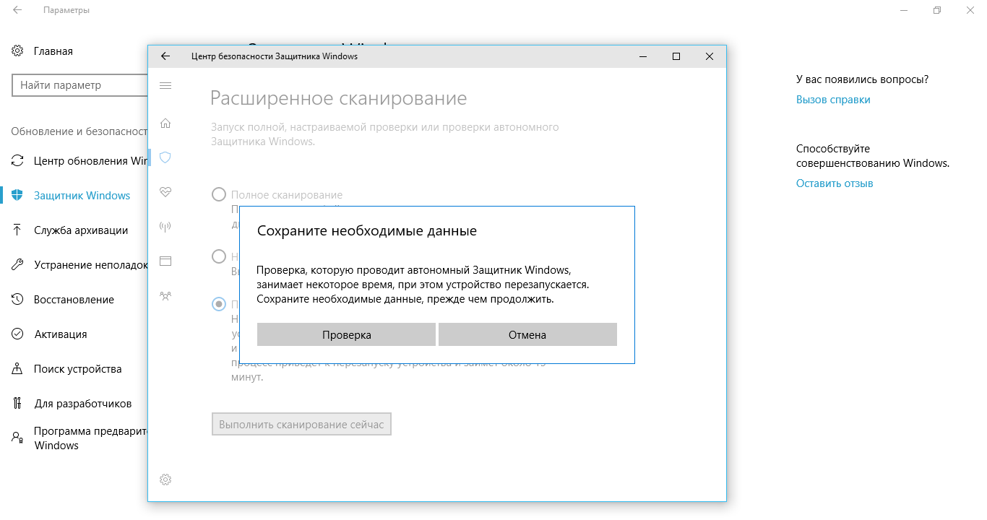Click the already selected offline scan radio button
Viewport: 987px width, 520px height.
(218, 304)
